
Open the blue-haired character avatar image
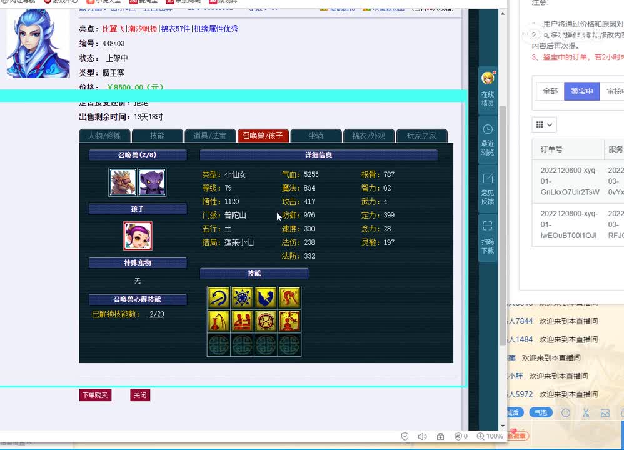pyautogui.click(x=38, y=43)
